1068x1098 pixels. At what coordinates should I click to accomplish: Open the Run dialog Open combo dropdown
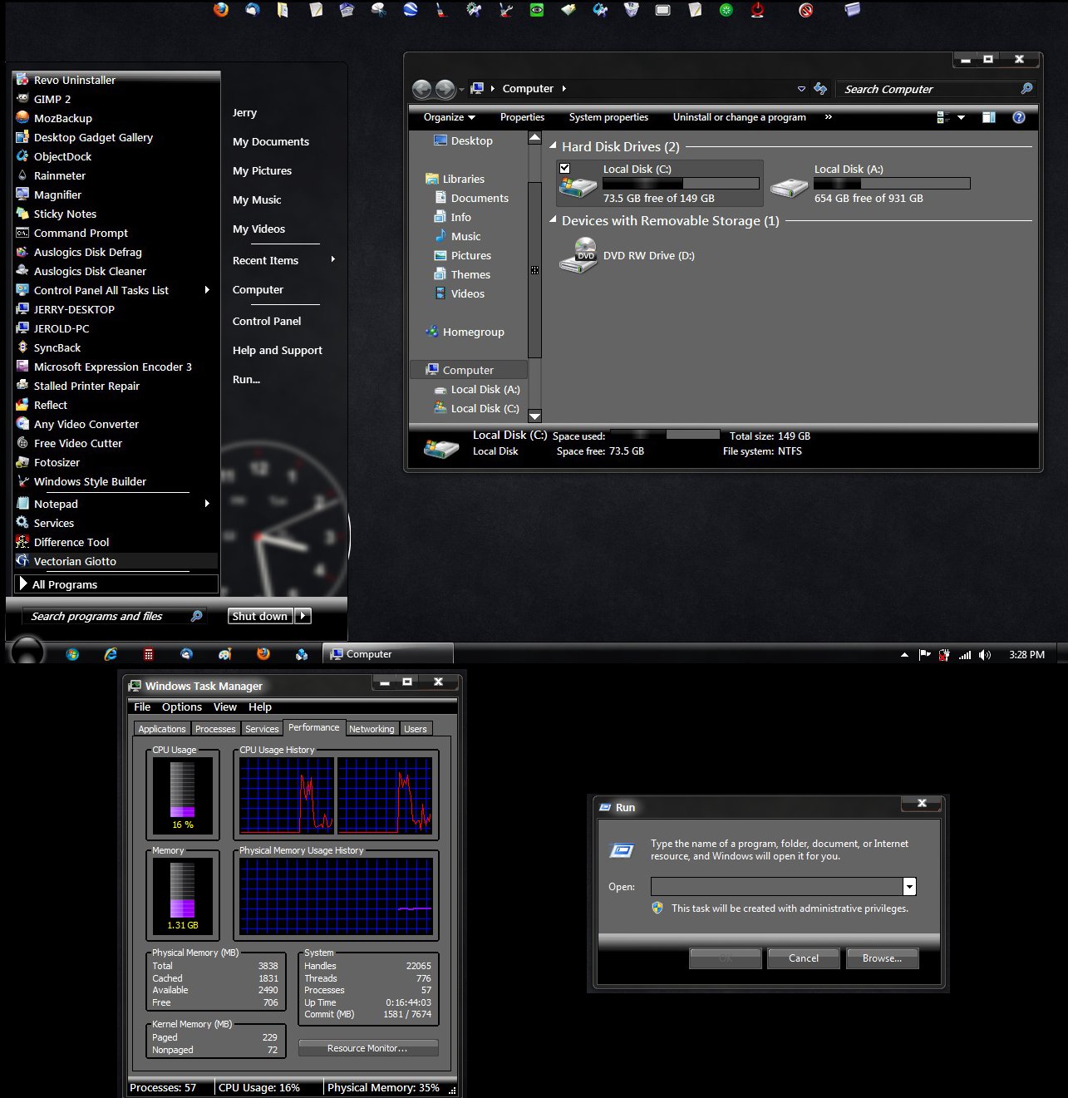pyautogui.click(x=909, y=887)
